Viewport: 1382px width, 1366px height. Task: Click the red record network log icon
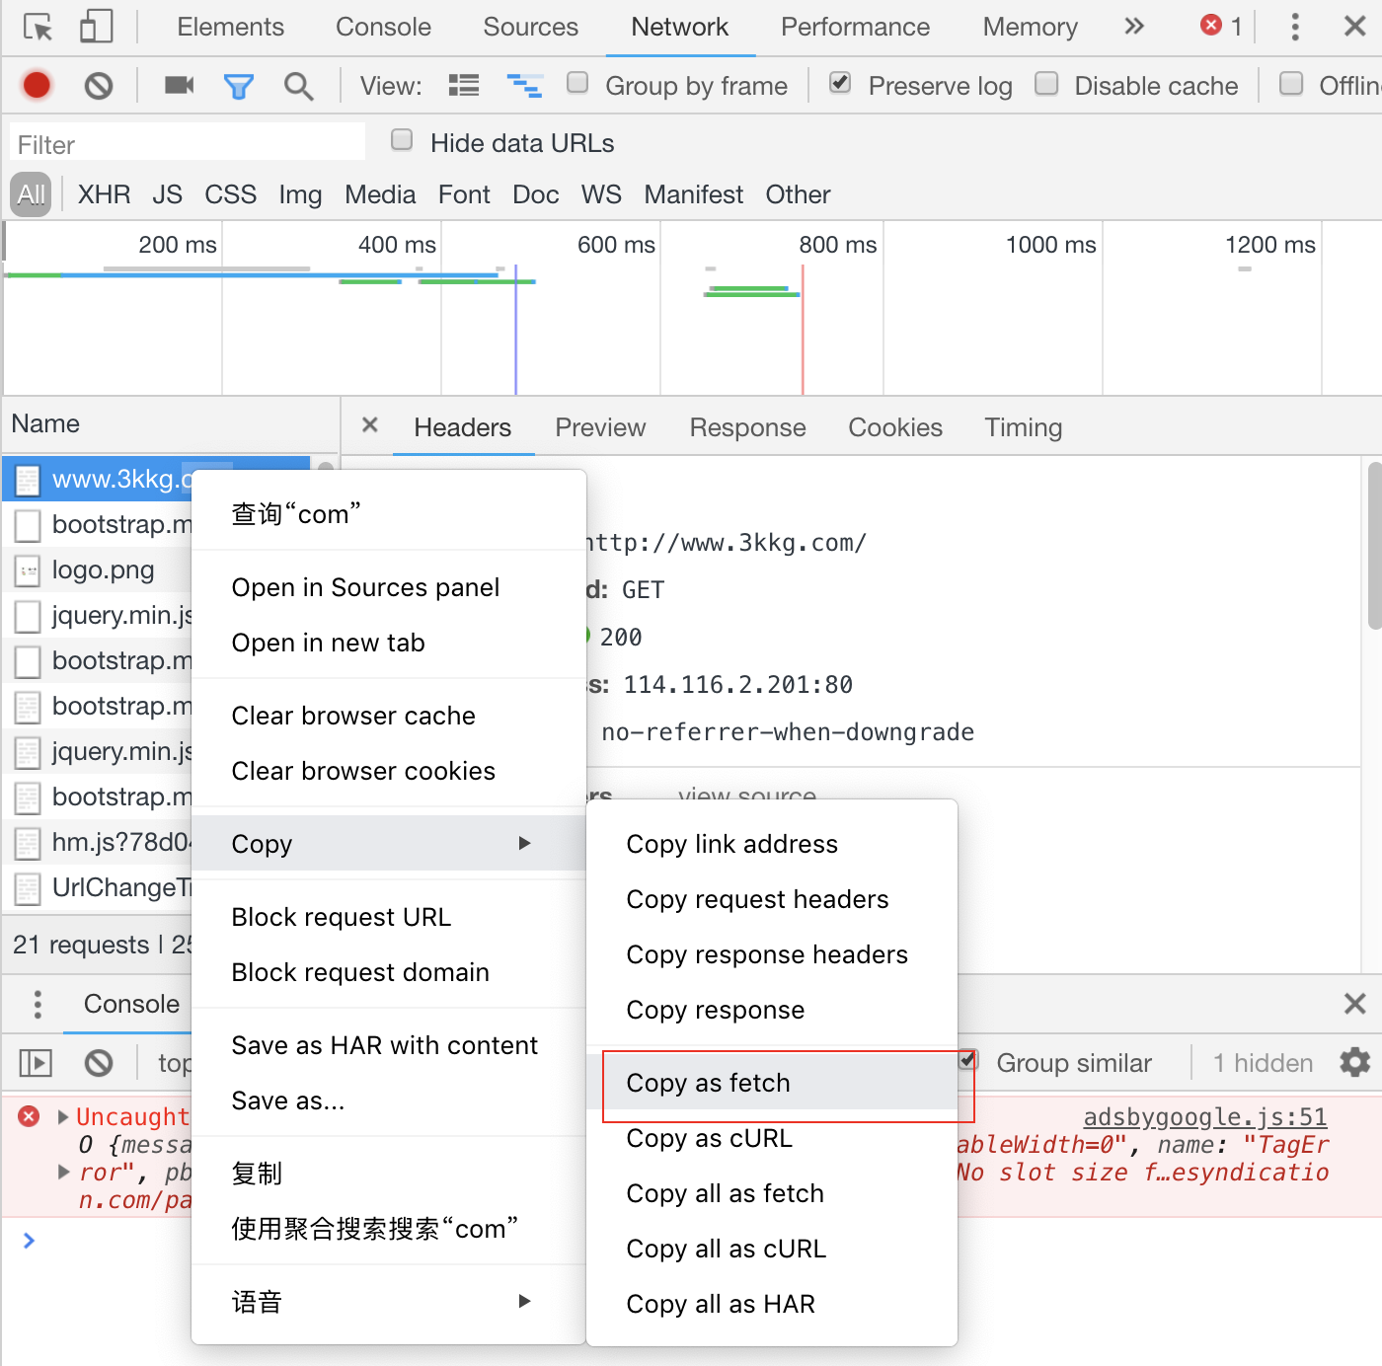pyautogui.click(x=37, y=86)
